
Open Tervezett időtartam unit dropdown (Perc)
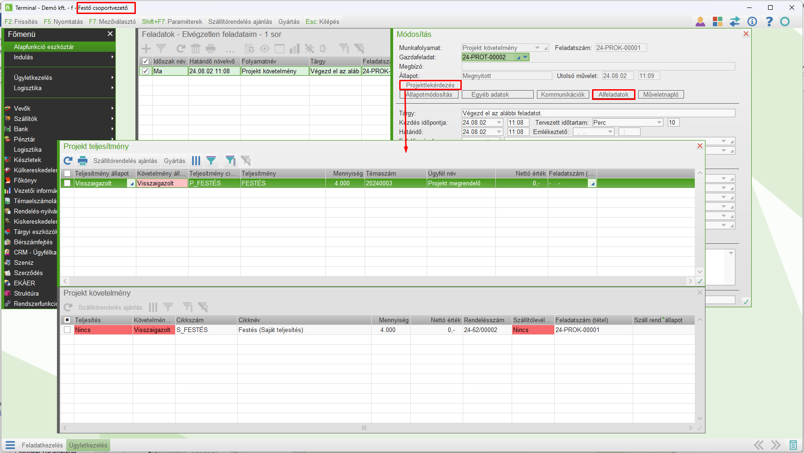point(659,122)
